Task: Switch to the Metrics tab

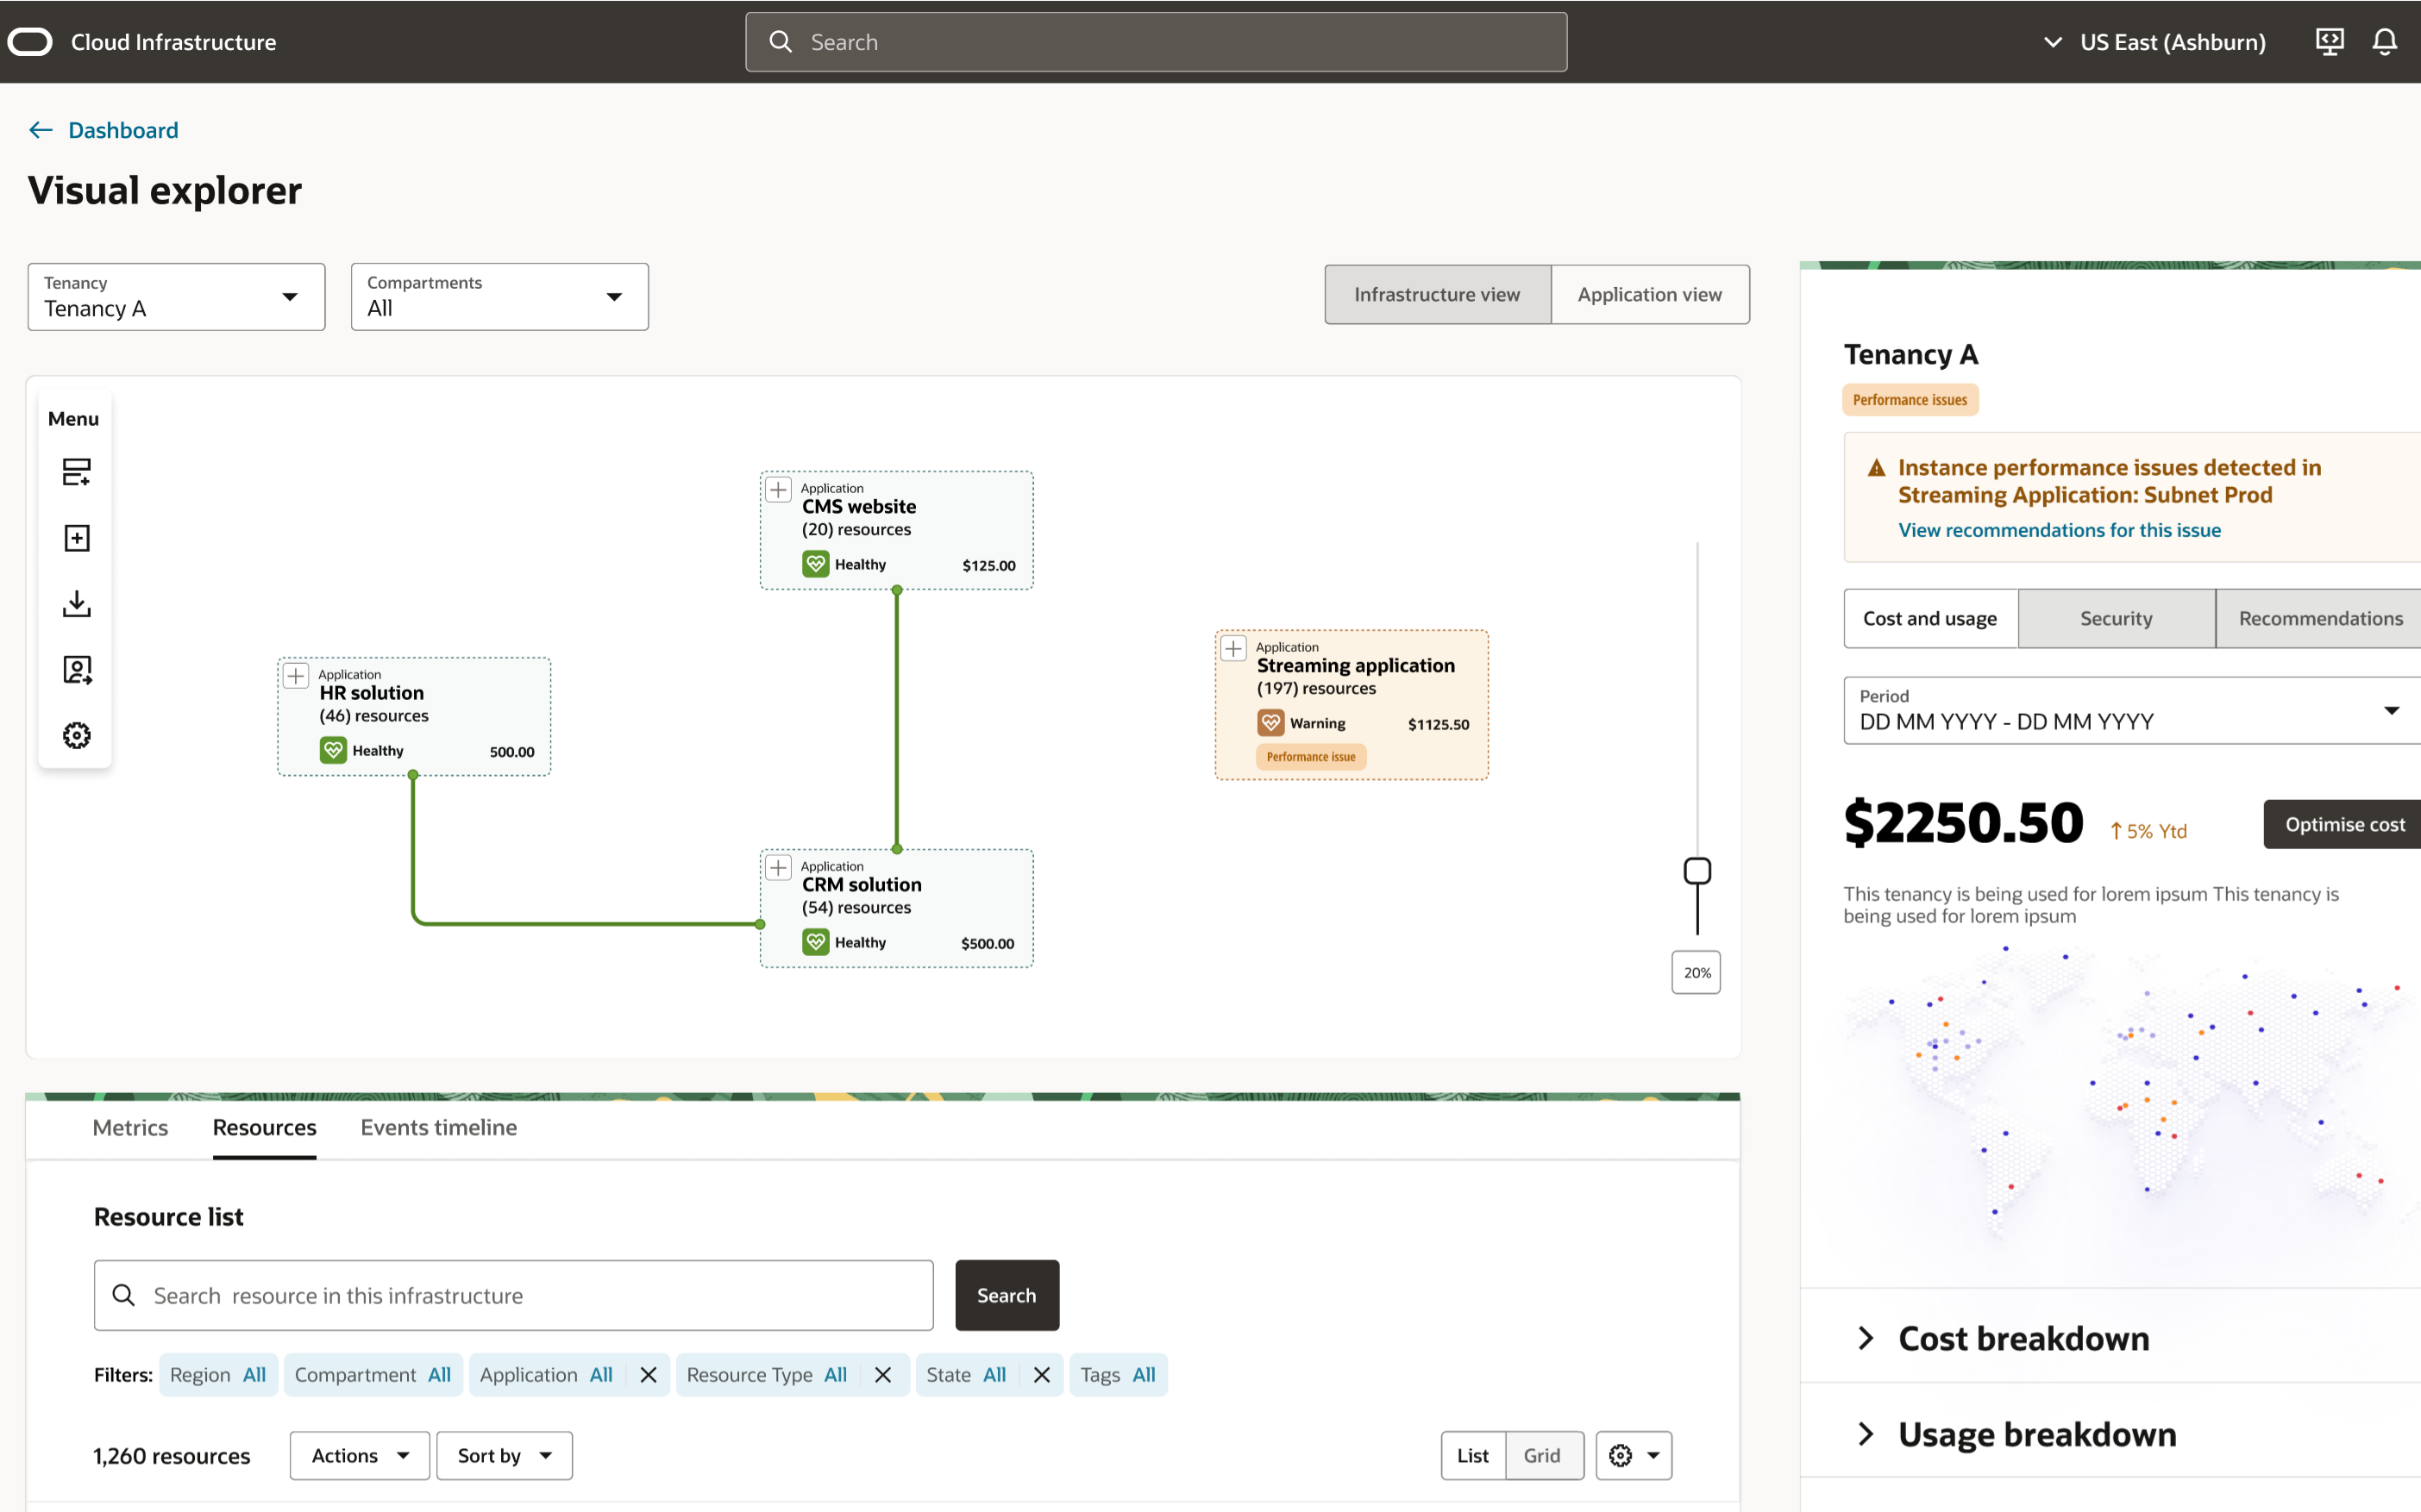Action: pyautogui.click(x=130, y=1127)
